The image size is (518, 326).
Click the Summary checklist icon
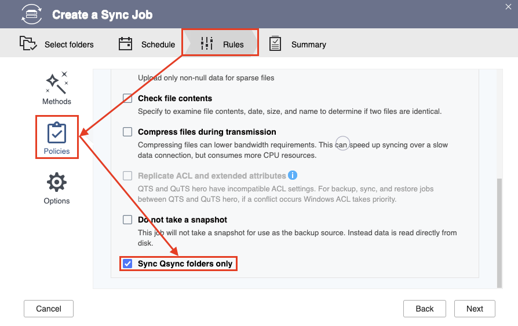click(x=275, y=43)
